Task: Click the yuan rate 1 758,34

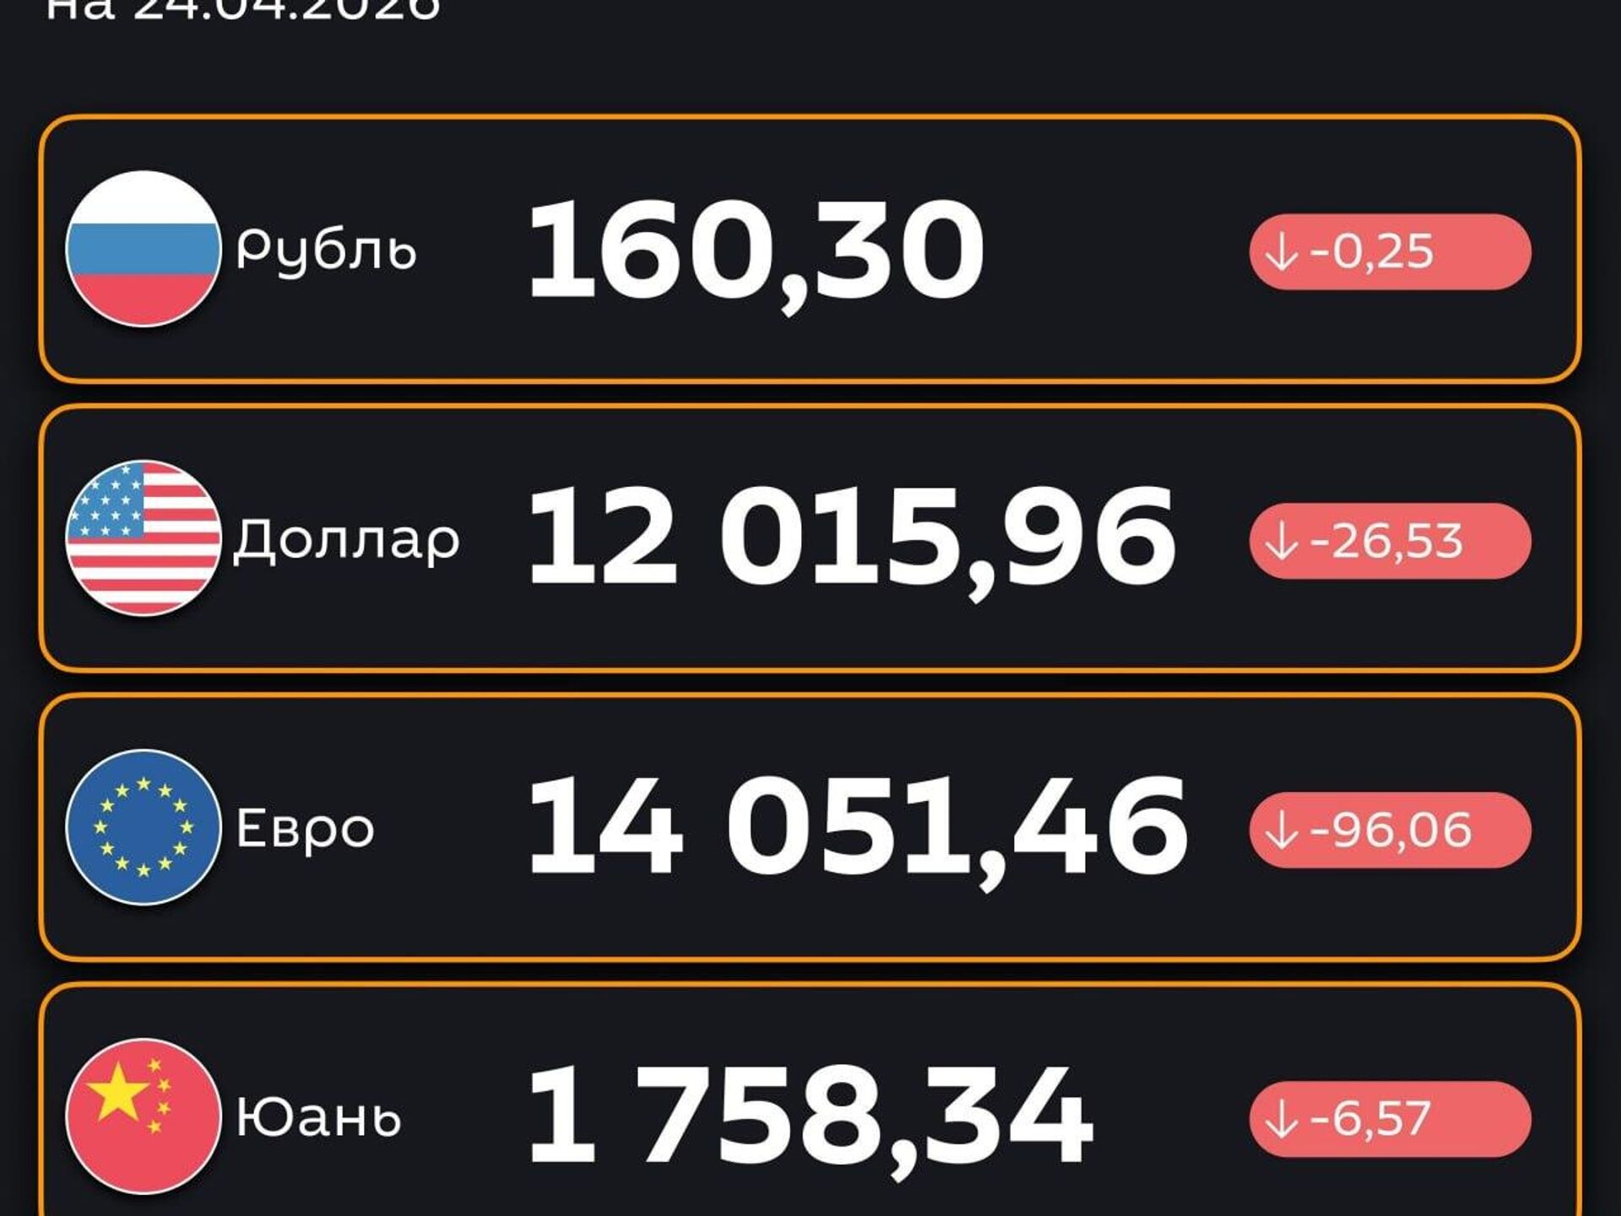Action: pos(810,1116)
